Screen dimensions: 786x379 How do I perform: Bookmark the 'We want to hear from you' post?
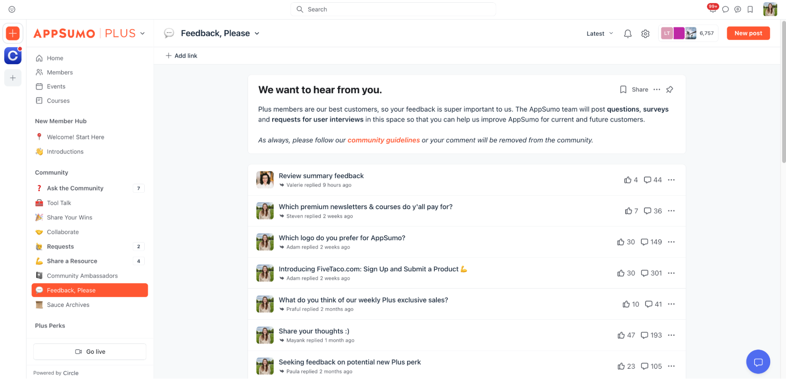tap(623, 90)
